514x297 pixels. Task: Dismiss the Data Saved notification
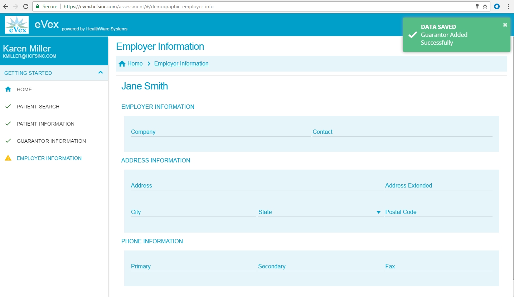tap(505, 25)
